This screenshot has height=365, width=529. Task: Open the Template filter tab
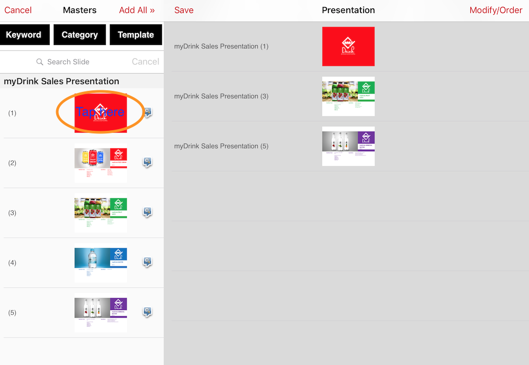click(136, 35)
